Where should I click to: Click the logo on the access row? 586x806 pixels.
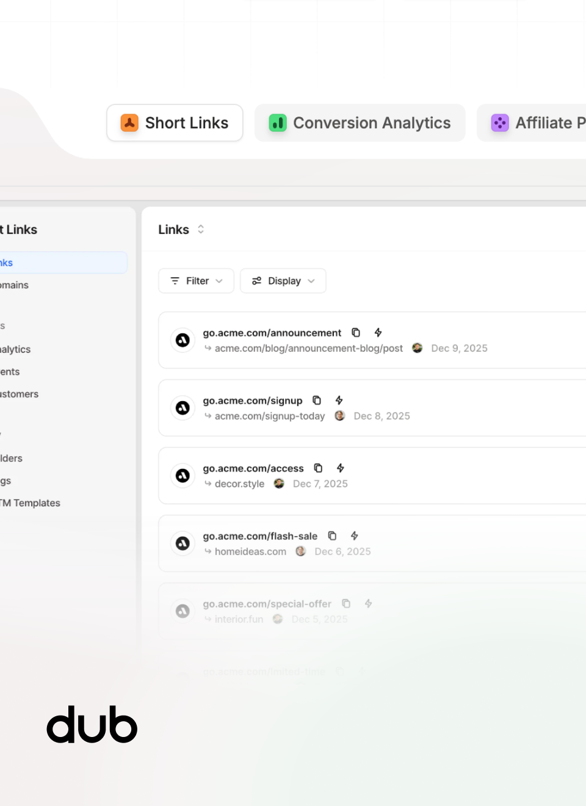click(x=183, y=476)
